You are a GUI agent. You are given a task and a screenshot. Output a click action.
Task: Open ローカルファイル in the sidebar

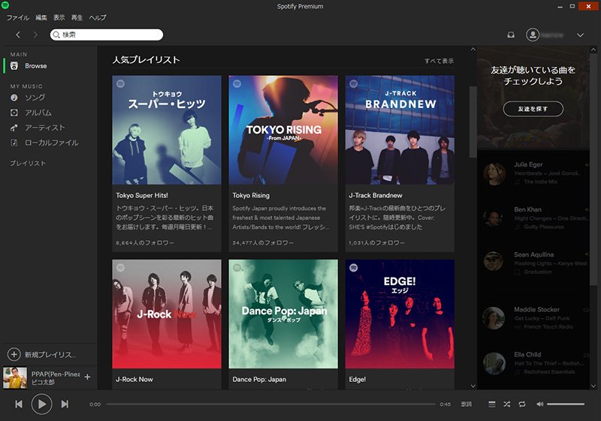tap(51, 143)
